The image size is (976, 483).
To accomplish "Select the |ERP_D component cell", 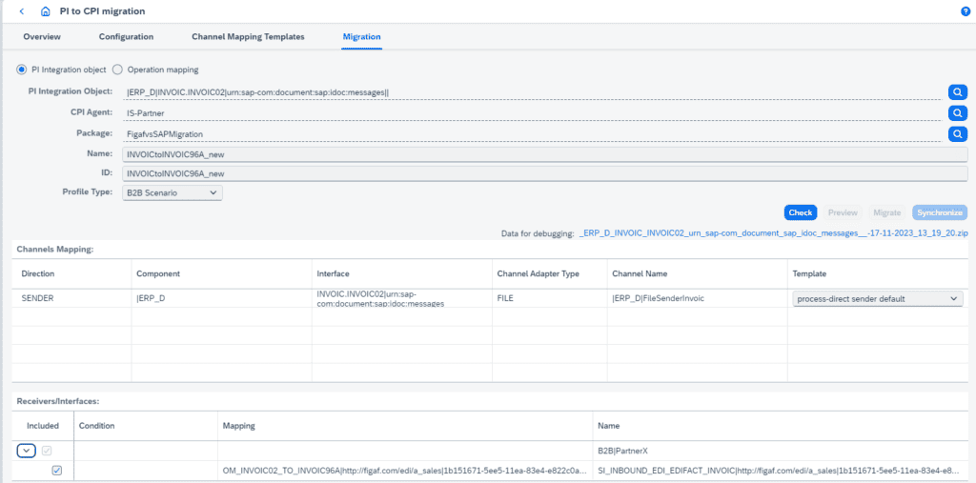I will pos(221,299).
